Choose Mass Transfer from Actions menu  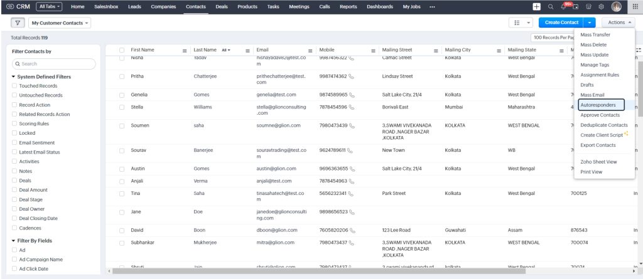[x=595, y=35]
